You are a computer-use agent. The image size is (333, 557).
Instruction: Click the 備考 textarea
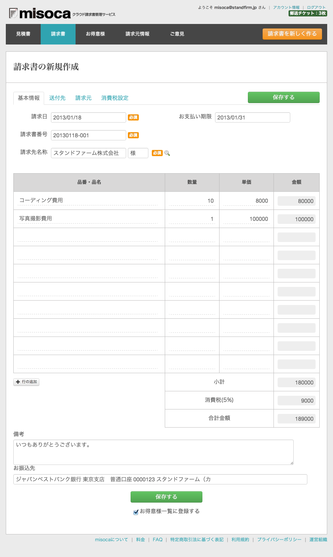154,452
